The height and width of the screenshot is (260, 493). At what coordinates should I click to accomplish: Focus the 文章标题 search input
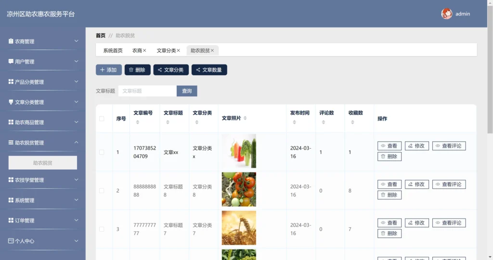pos(147,91)
